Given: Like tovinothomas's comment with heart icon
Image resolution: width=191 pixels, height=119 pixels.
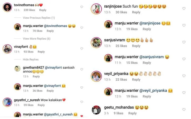Looking at the screenshot, I should 82,7.
